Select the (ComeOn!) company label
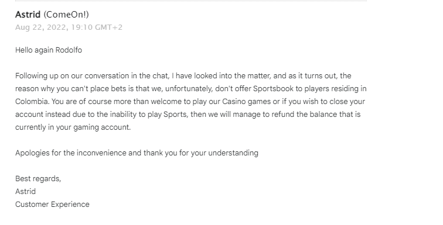 click(66, 15)
